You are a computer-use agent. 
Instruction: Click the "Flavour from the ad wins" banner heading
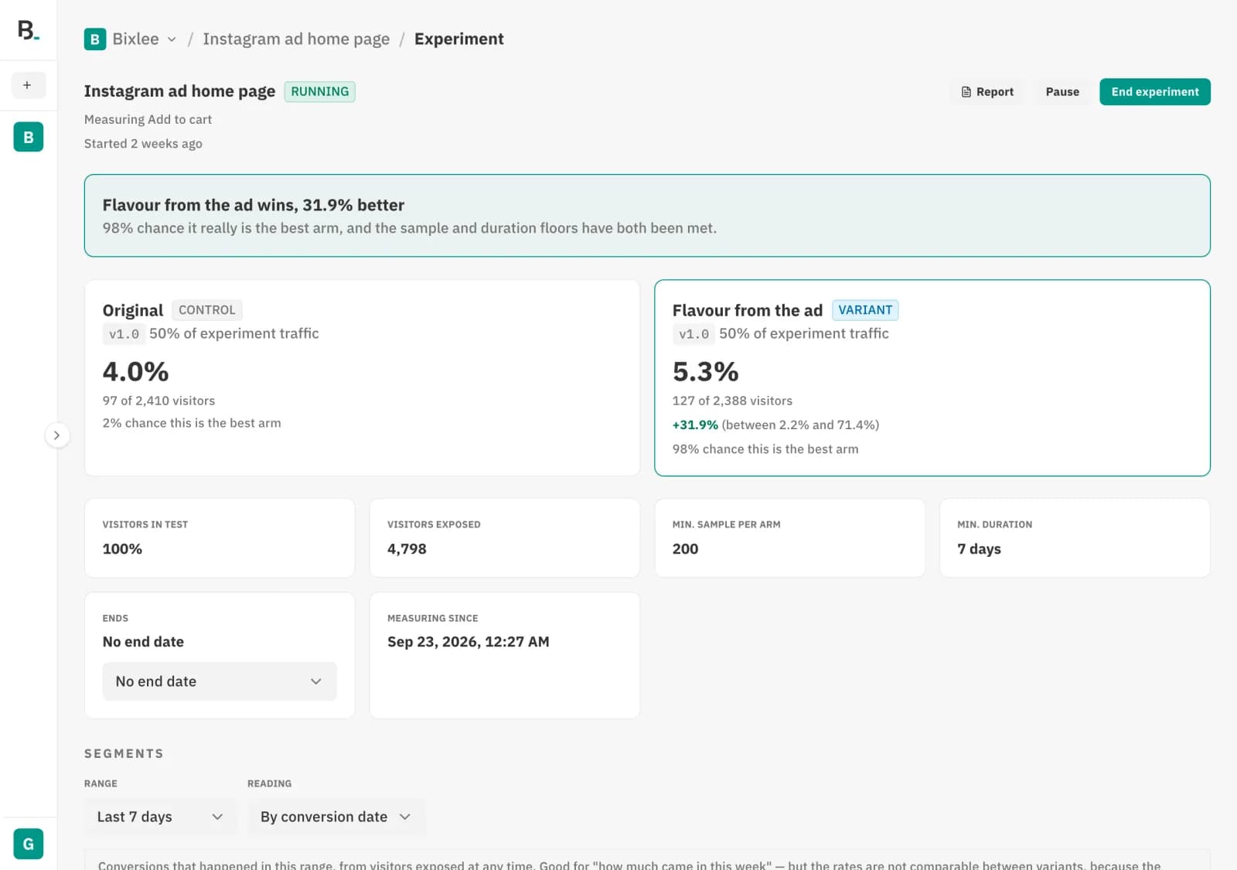[x=254, y=205]
